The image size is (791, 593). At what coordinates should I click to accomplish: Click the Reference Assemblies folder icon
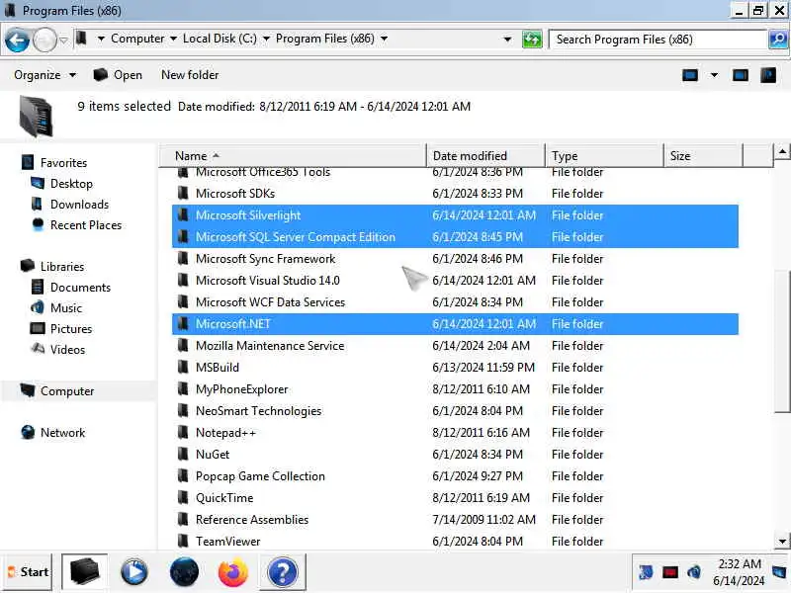(x=183, y=520)
